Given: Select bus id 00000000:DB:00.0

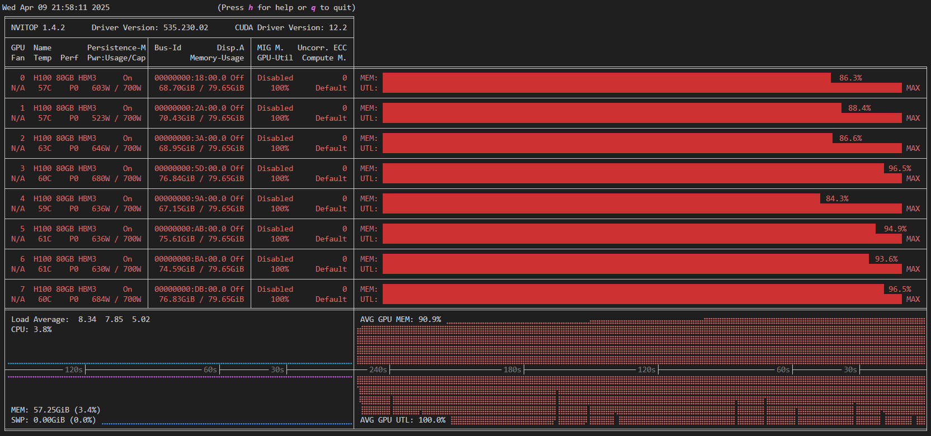Looking at the screenshot, I should tap(190, 289).
